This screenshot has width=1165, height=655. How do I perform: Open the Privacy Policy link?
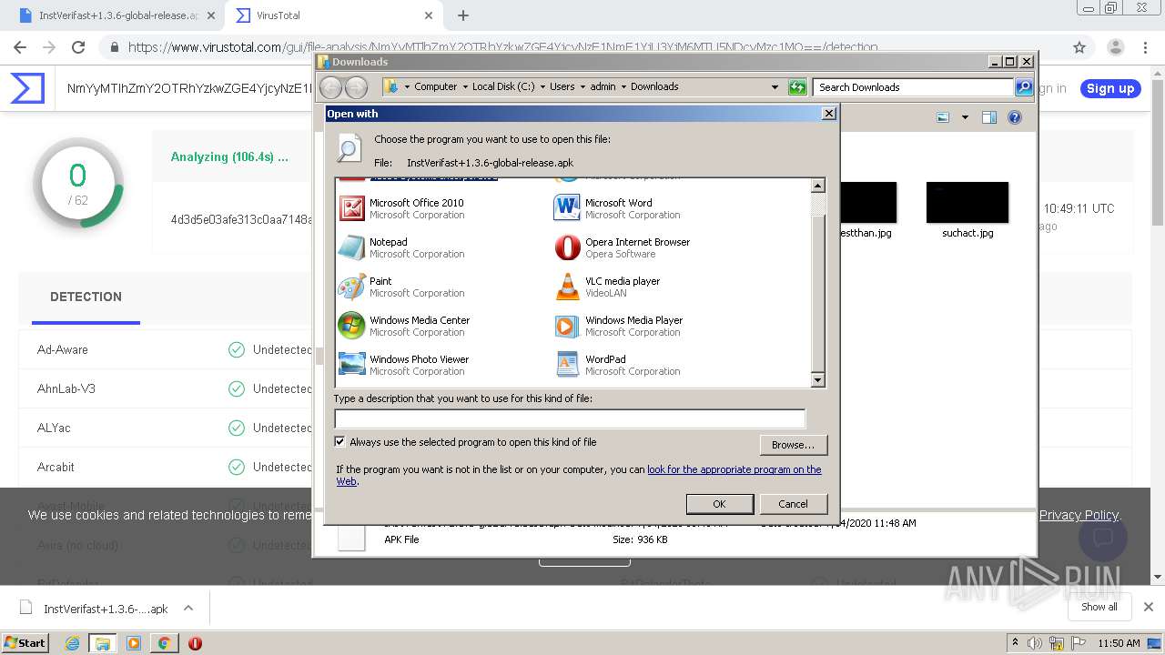pyautogui.click(x=1079, y=515)
